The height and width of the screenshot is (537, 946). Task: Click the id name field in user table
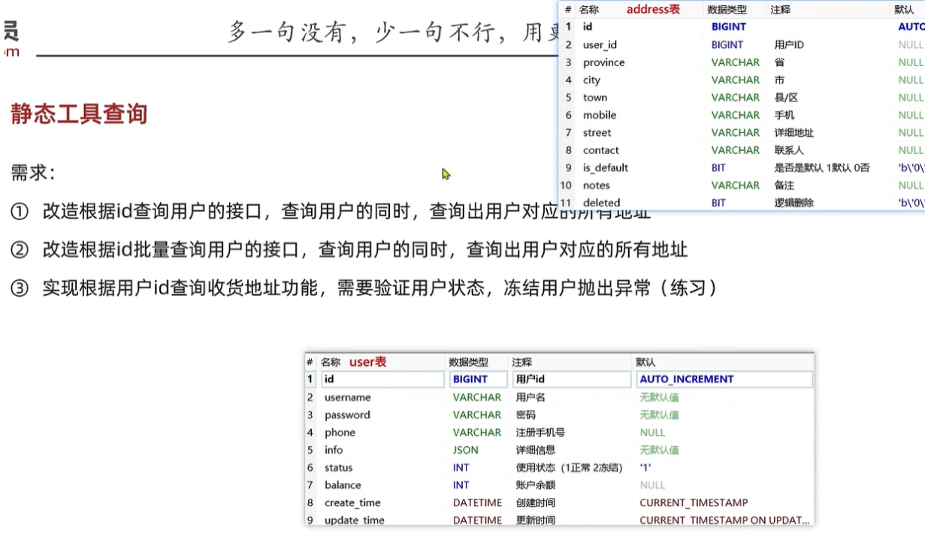(382, 379)
